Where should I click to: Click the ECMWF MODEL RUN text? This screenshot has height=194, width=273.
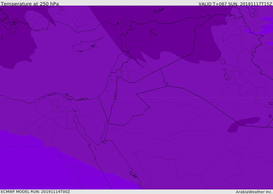pos(35,192)
